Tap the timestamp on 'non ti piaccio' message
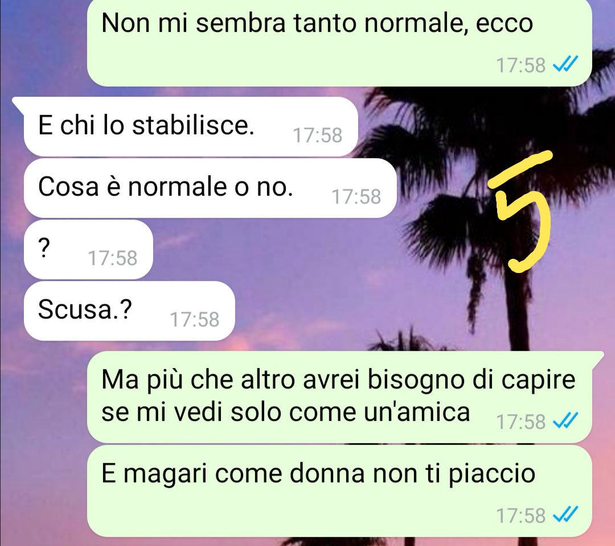This screenshot has height=546, width=615. [x=521, y=515]
